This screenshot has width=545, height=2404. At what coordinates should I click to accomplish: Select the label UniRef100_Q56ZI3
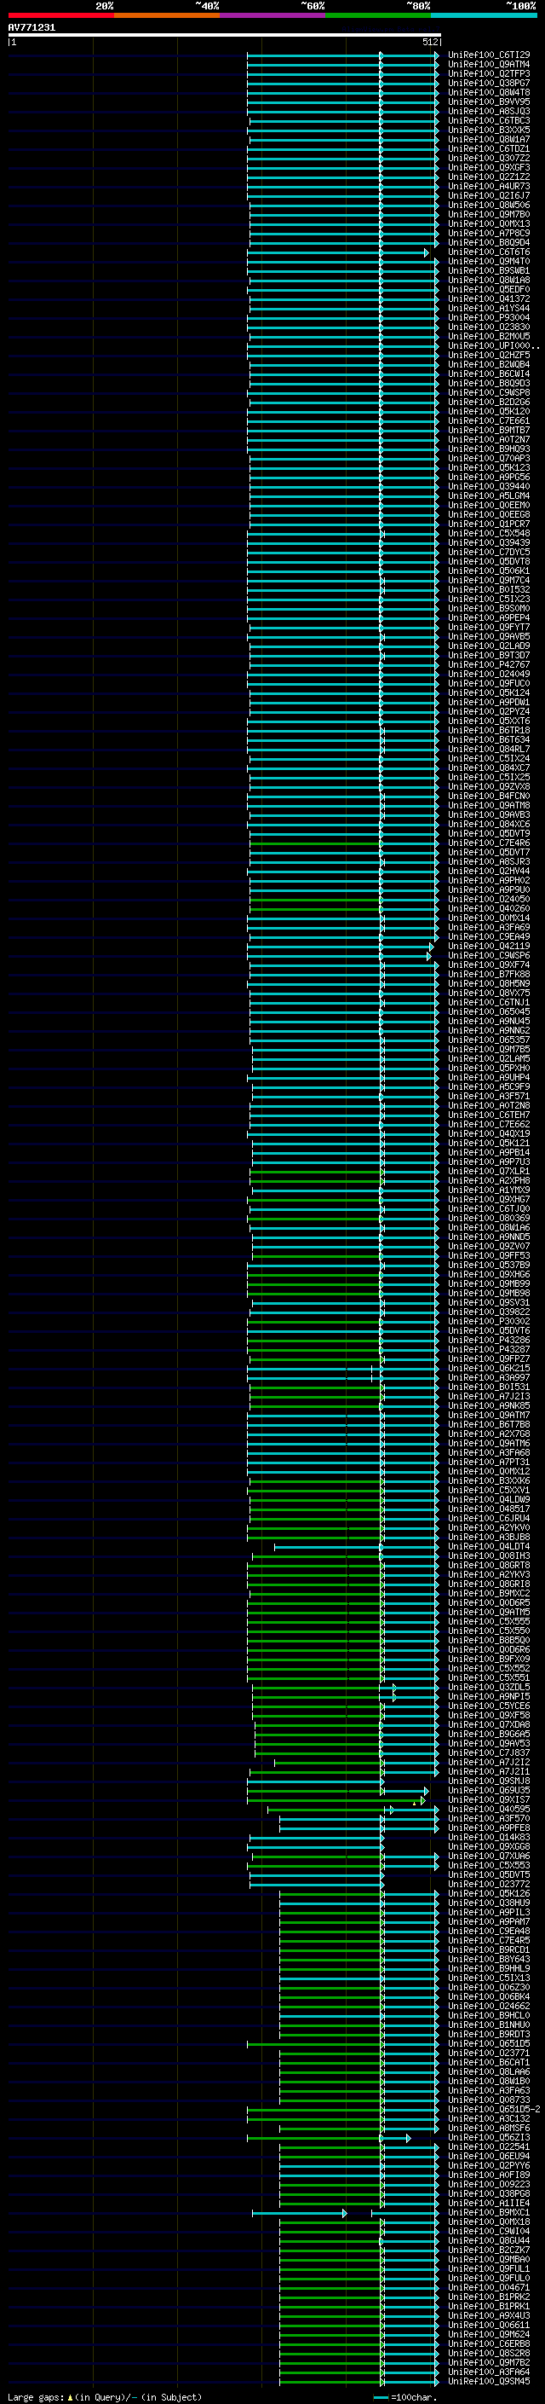point(489,2137)
